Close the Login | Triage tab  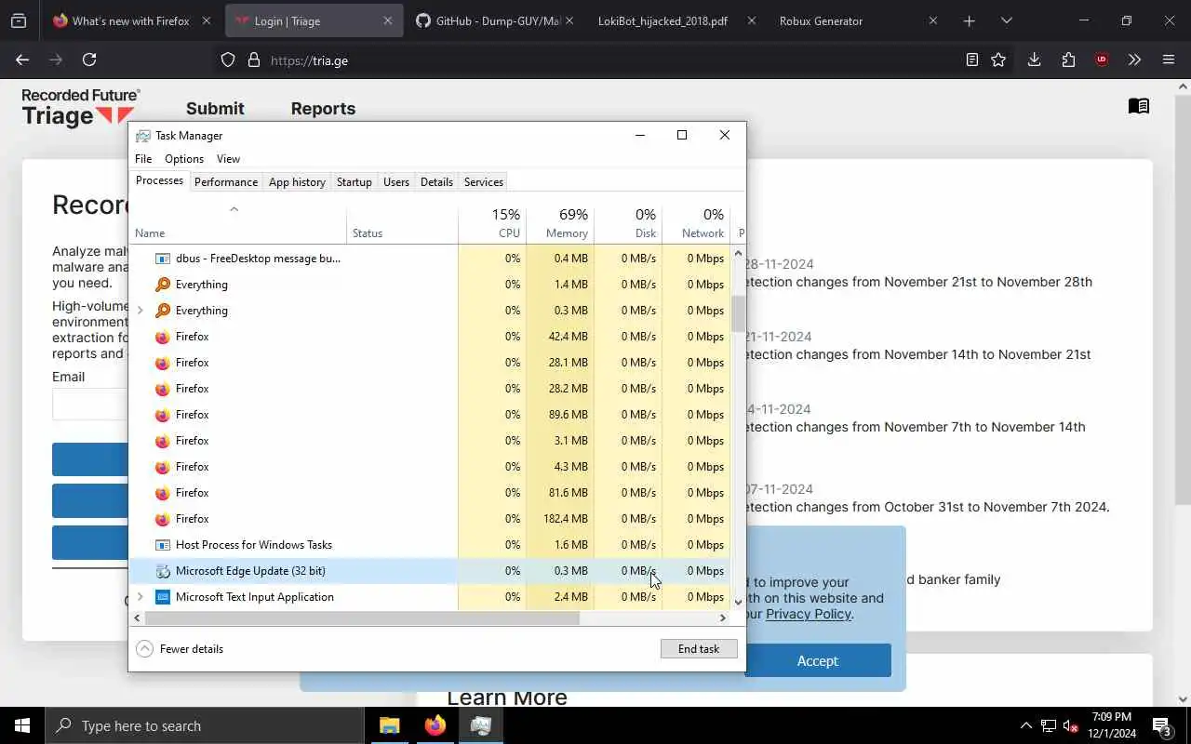[x=388, y=20]
